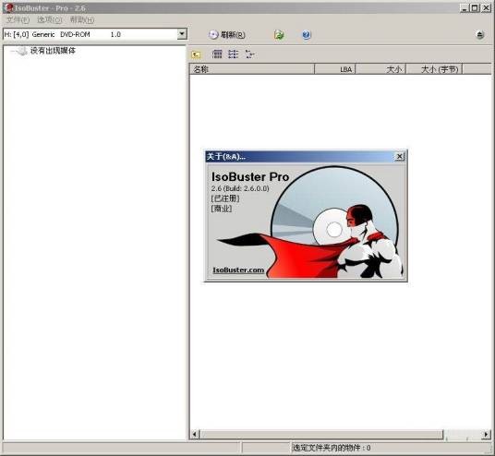
Task: Open the 选项(O) menu
Action: tap(50, 20)
